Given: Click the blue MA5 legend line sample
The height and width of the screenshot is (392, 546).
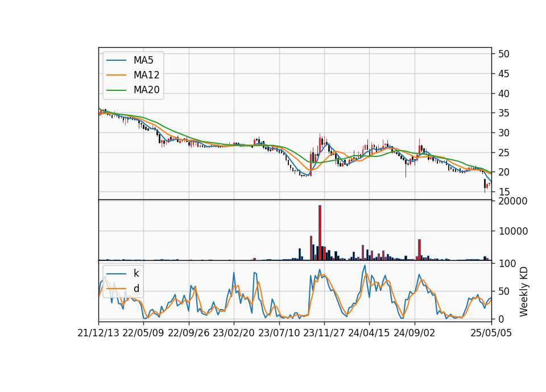Looking at the screenshot, I should 116,61.
